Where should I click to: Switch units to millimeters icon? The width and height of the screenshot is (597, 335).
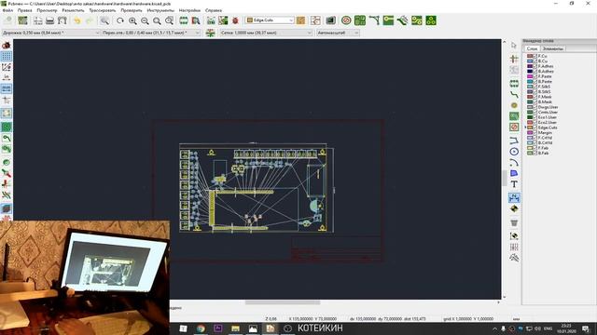(x=7, y=88)
